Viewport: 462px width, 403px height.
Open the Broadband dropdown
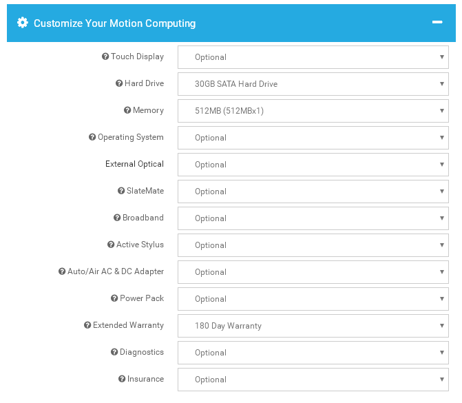pos(313,218)
